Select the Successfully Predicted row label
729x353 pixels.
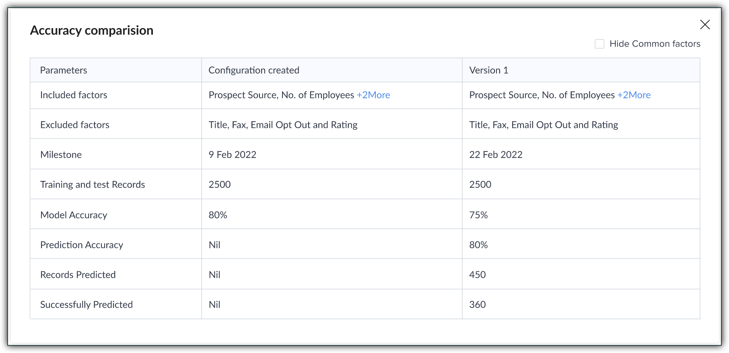coord(86,305)
